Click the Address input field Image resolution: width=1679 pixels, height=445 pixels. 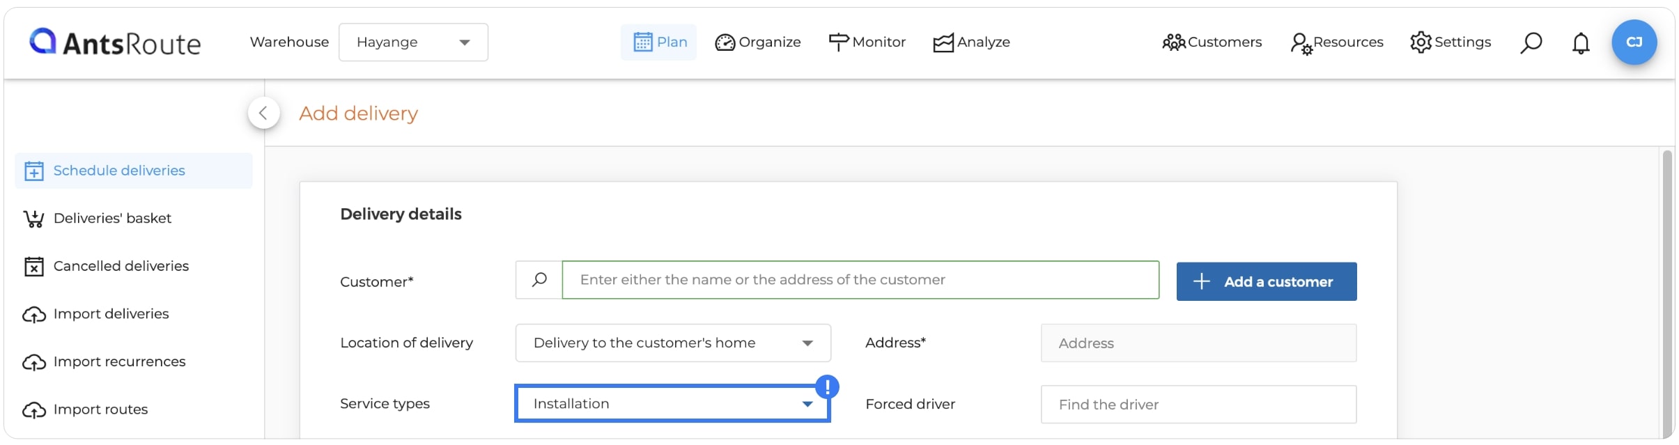[x=1198, y=343]
